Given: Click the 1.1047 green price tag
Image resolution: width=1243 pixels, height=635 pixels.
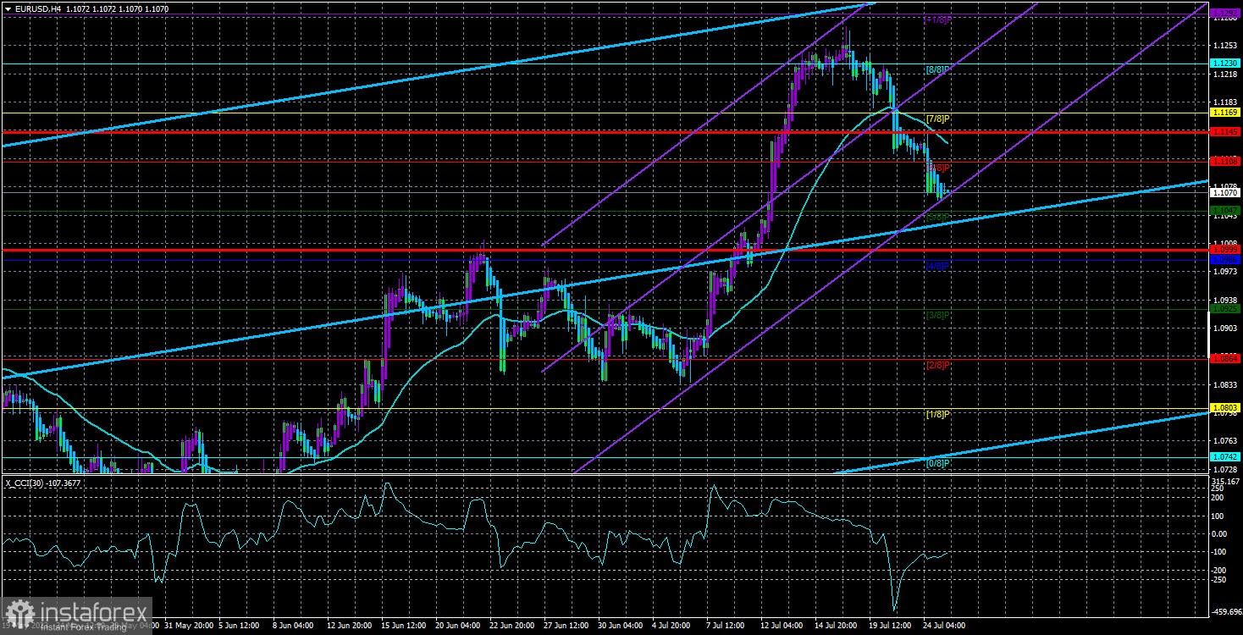Looking at the screenshot, I should (1225, 210).
